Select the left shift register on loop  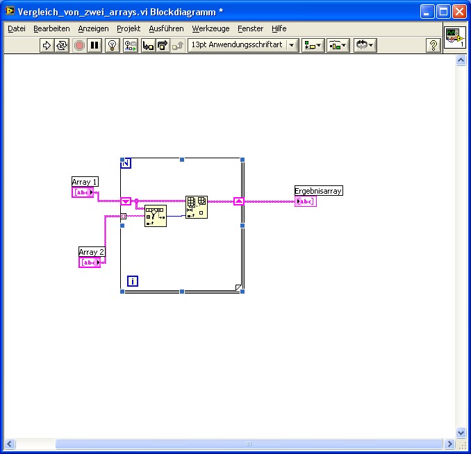click(x=126, y=201)
